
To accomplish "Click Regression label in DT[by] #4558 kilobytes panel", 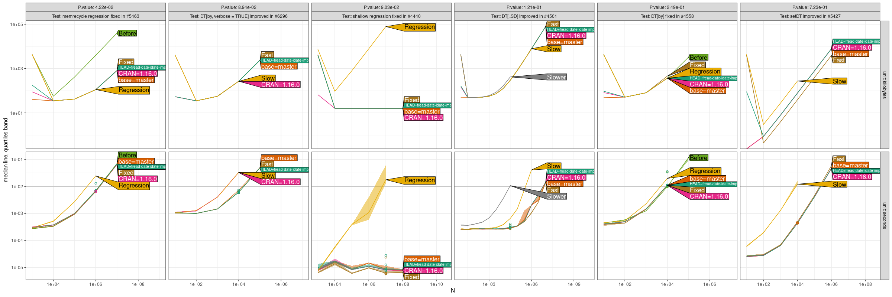I will (x=705, y=72).
